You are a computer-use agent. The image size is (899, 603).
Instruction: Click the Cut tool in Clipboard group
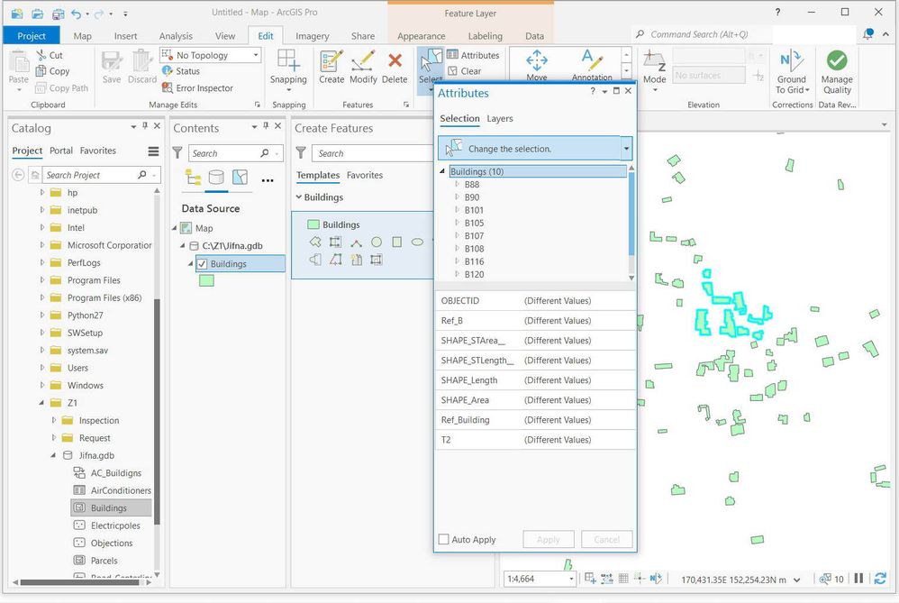tap(50, 55)
